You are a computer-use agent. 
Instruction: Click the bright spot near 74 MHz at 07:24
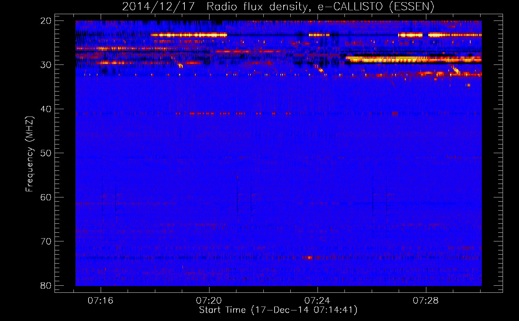[x=309, y=258]
